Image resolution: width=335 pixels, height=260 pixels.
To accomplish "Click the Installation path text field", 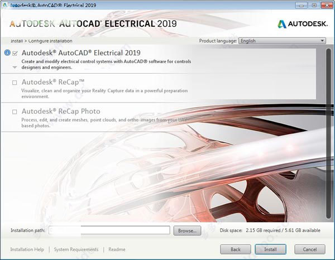I will [109, 230].
